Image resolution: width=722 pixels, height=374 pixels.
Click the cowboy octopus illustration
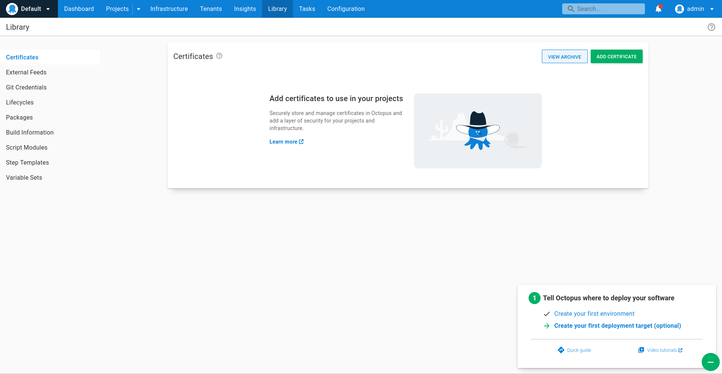[x=478, y=131]
